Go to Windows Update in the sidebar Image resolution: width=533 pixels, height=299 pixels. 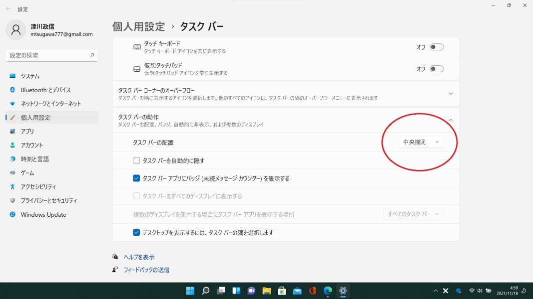click(43, 215)
